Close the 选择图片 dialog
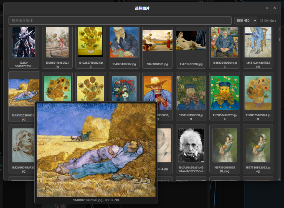Screen dimensions: 284x208 click(x=275, y=8)
